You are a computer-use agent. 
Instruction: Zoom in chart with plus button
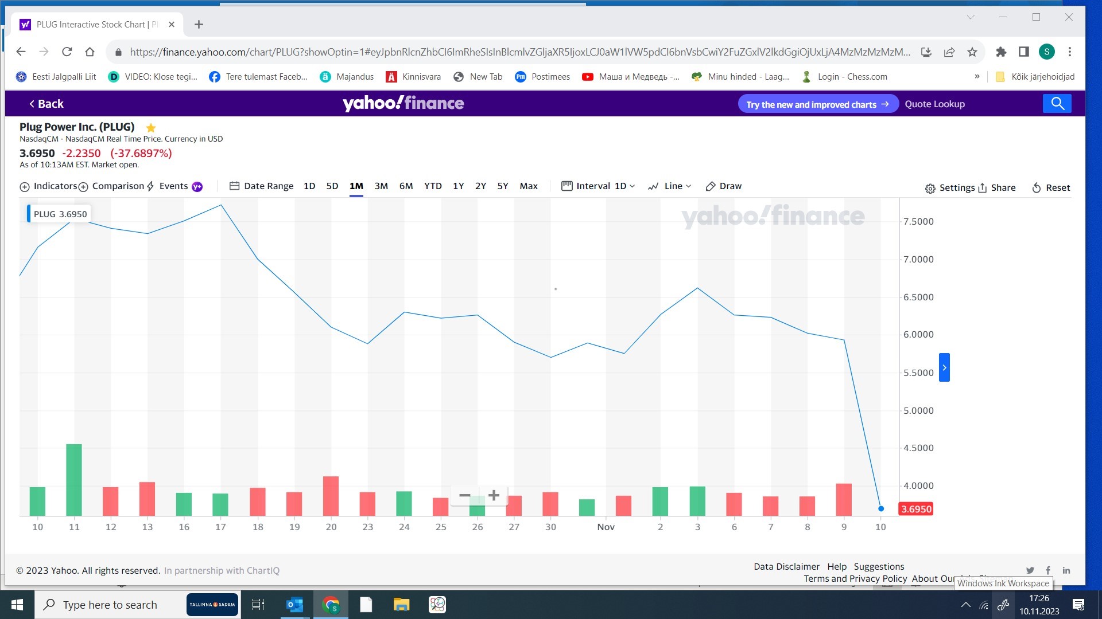point(494,495)
